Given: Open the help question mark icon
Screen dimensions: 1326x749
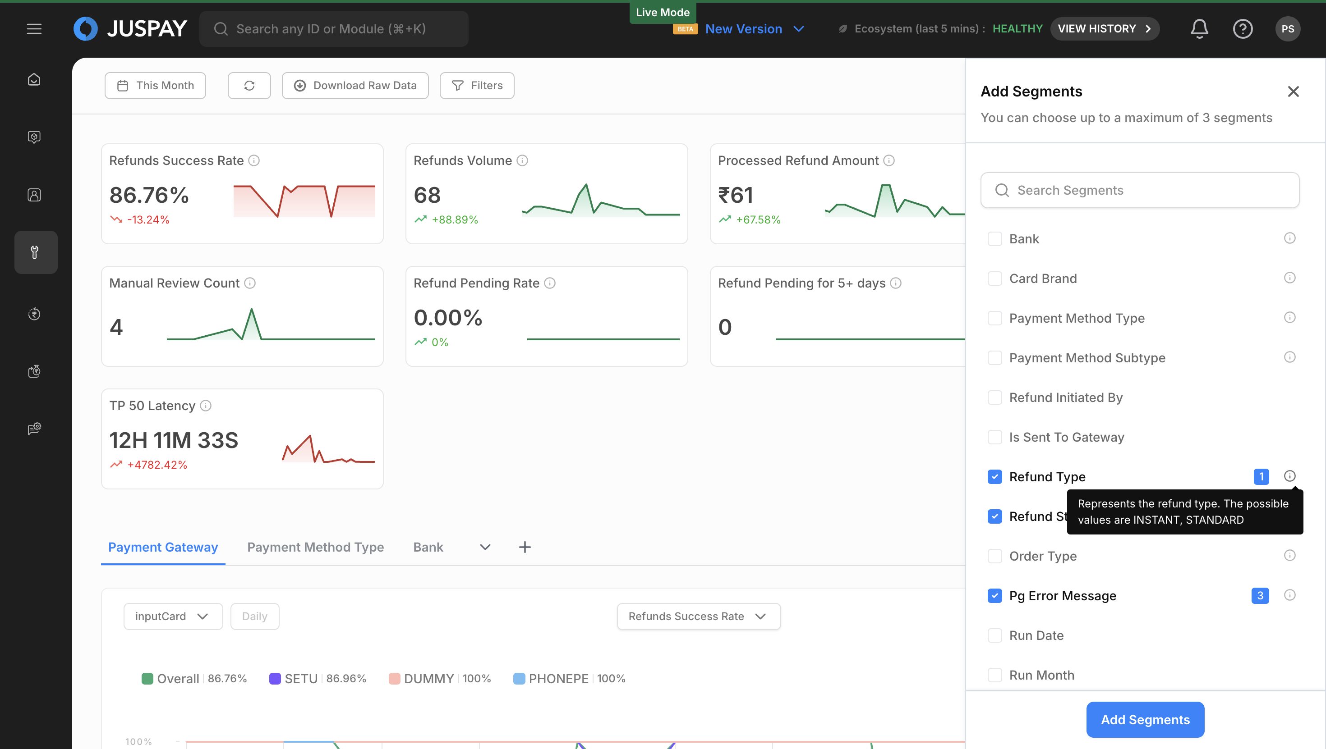Looking at the screenshot, I should click(x=1242, y=29).
